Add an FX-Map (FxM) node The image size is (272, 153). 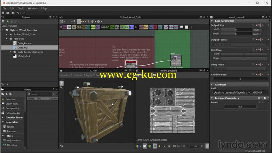103,27
